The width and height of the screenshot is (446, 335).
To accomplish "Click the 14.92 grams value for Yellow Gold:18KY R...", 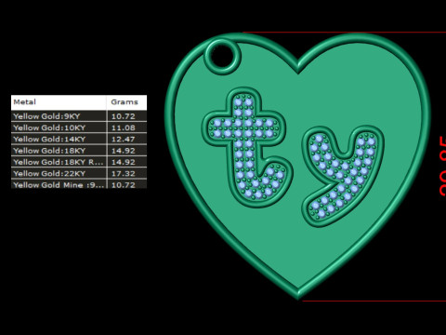I will coord(124,162).
